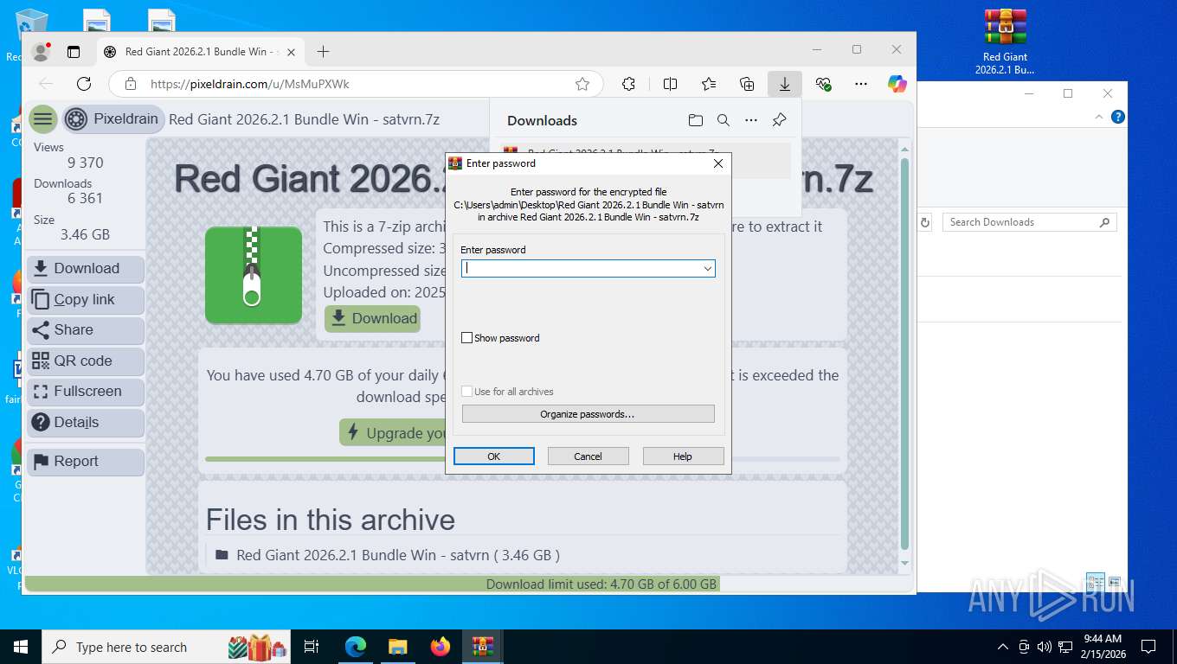
Task: Report this file
Action: 86,462
